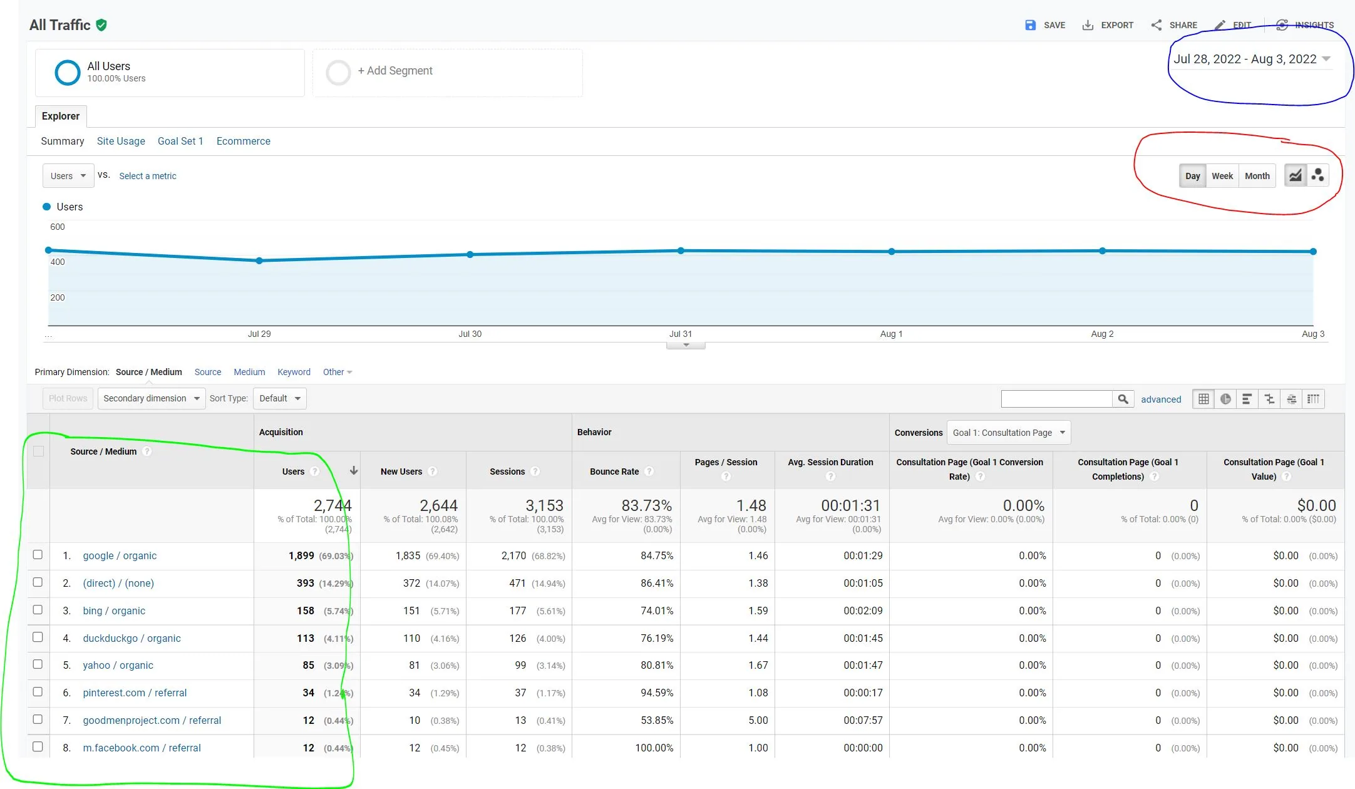1355x789 pixels.
Task: Open the Secondary dimension dropdown
Action: 152,398
